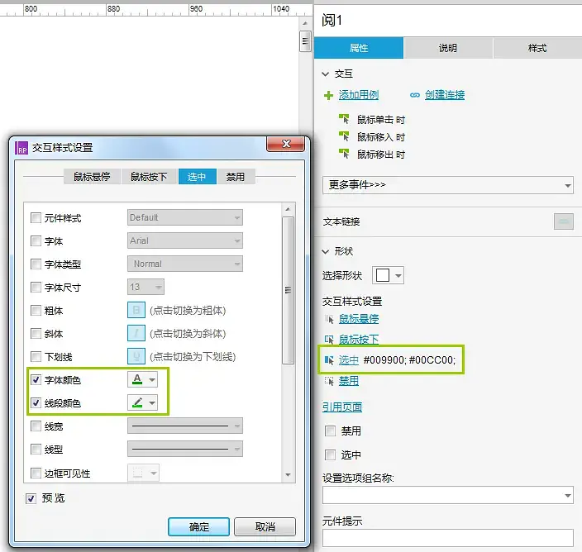Viewport: 582px width, 552px height.
Task: Open the Default widget style dropdown
Action: pos(185,217)
